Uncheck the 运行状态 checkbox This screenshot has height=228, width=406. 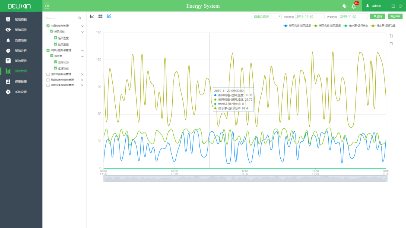[56, 62]
